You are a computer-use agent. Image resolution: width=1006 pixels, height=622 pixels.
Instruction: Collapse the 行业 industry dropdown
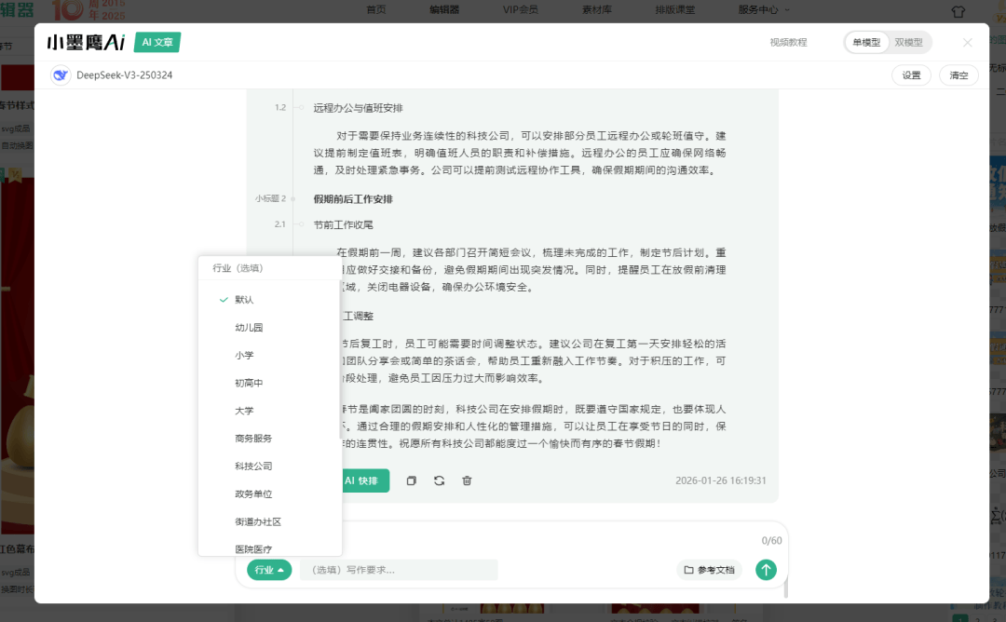pos(269,570)
